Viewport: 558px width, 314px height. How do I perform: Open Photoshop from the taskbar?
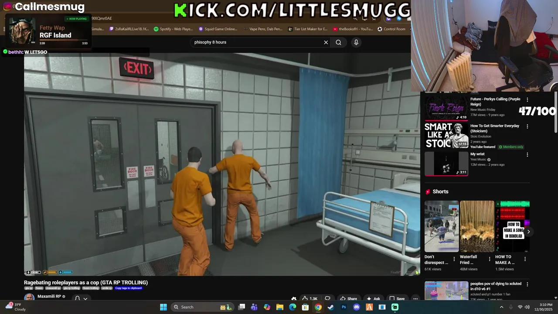point(344,307)
